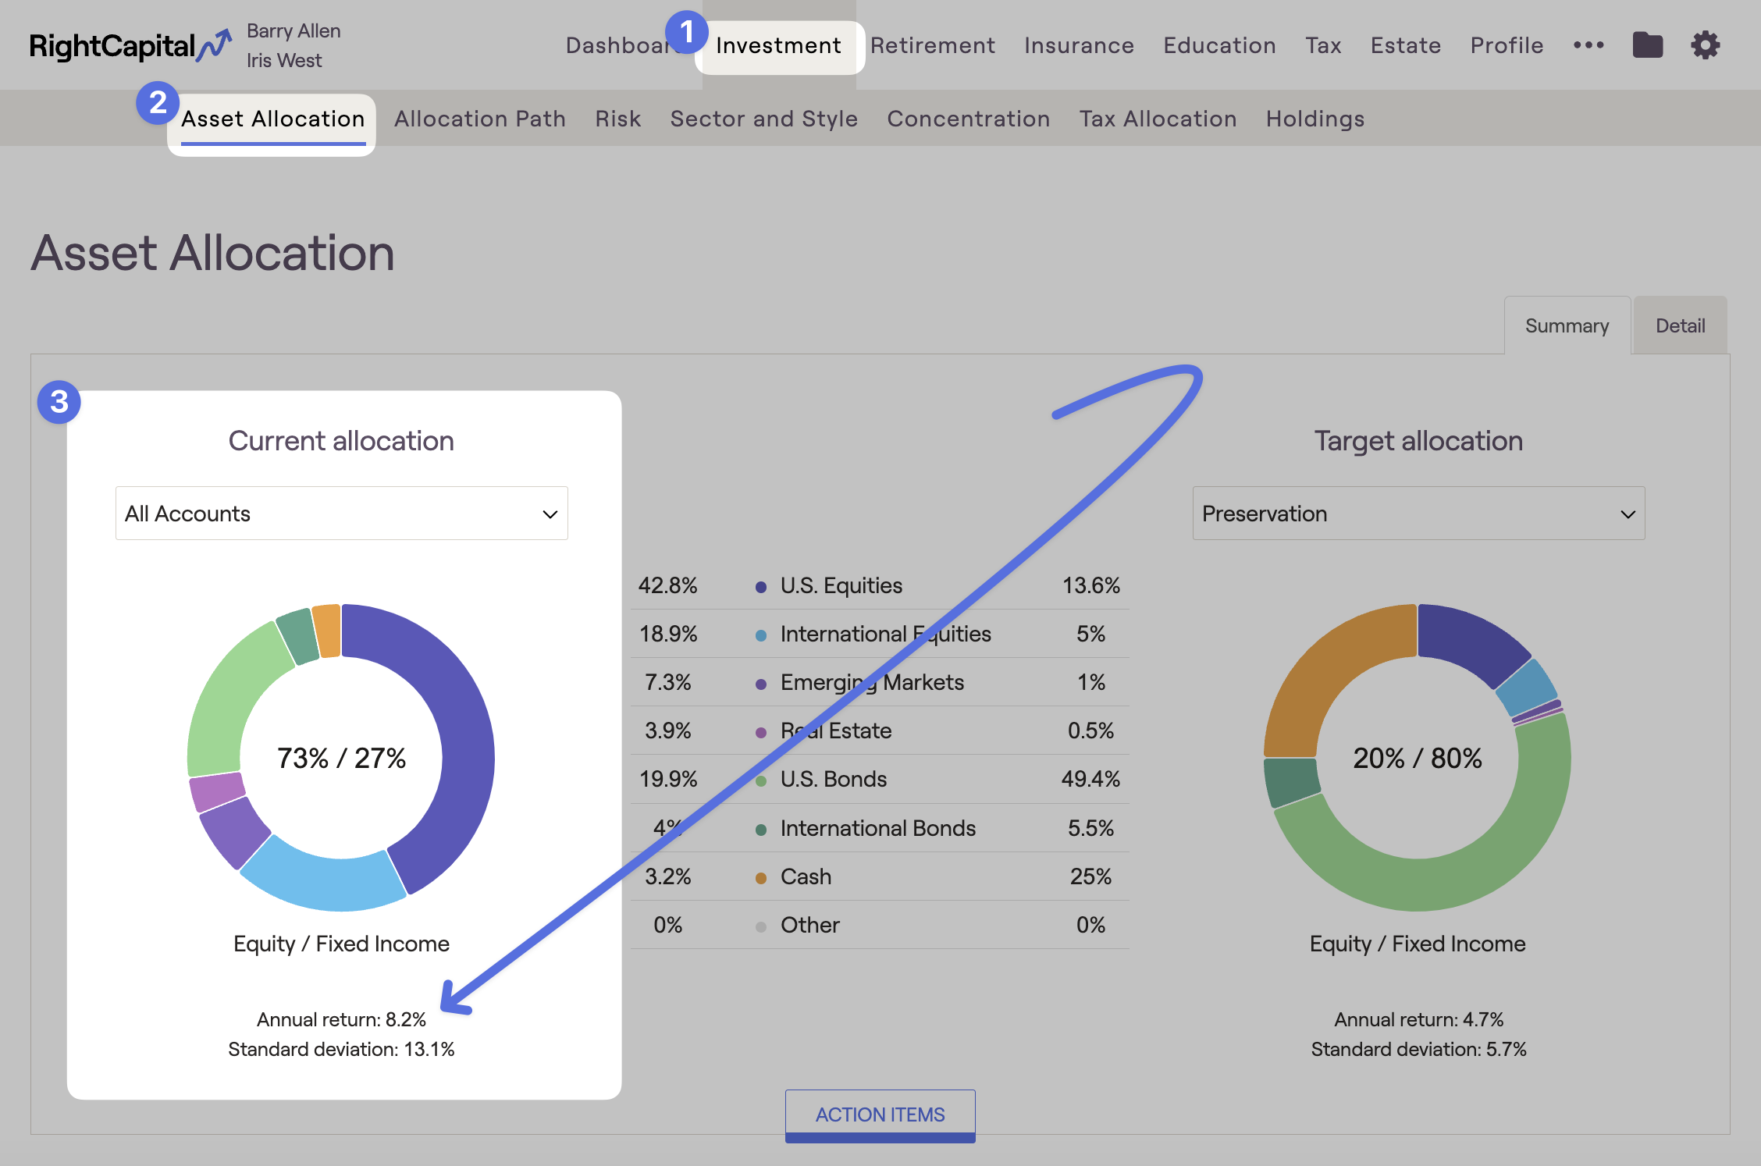The height and width of the screenshot is (1166, 1761).
Task: Switch to the Detail tab
Action: [1680, 325]
